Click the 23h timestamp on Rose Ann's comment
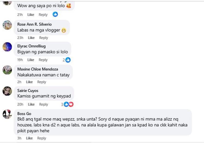This screenshot has width=204, height=143. tap(20, 38)
